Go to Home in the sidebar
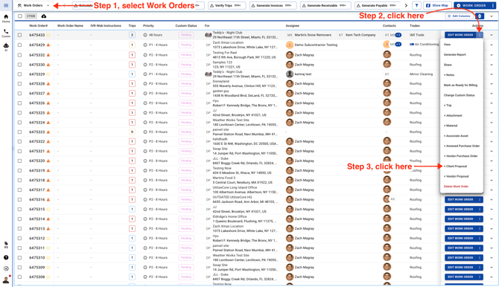 [x=6, y=19]
